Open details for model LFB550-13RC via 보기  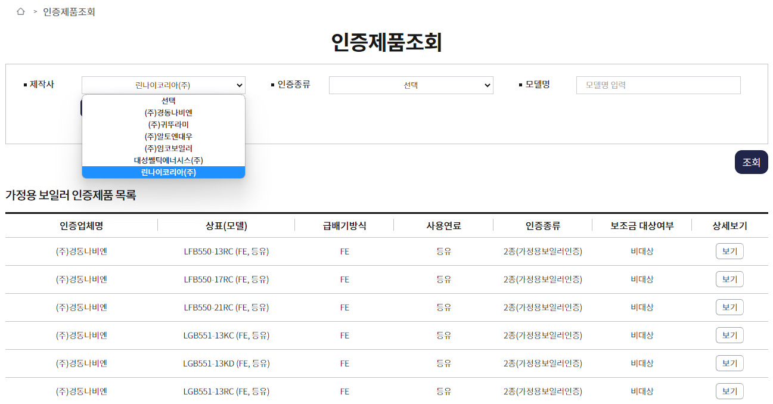(x=729, y=251)
